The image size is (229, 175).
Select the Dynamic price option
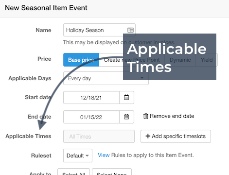pyautogui.click(x=180, y=60)
